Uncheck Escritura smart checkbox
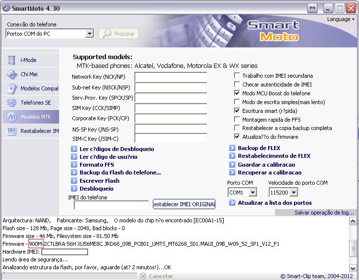This screenshot has width=359, height=280. pos(237,110)
